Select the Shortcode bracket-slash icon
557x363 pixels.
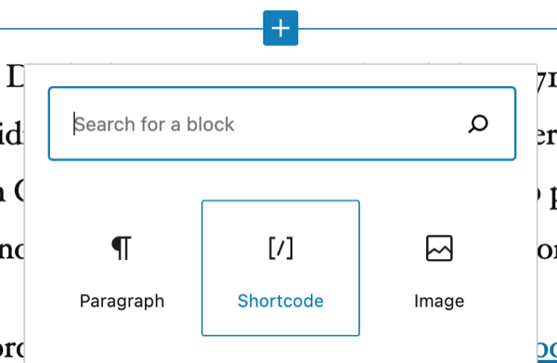pos(280,248)
